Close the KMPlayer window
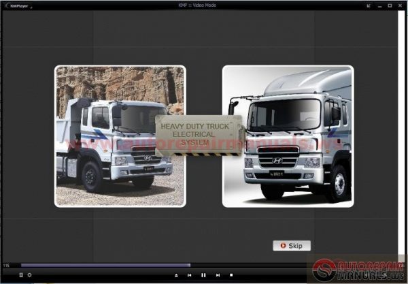This screenshot has height=284, width=408. 401,5
